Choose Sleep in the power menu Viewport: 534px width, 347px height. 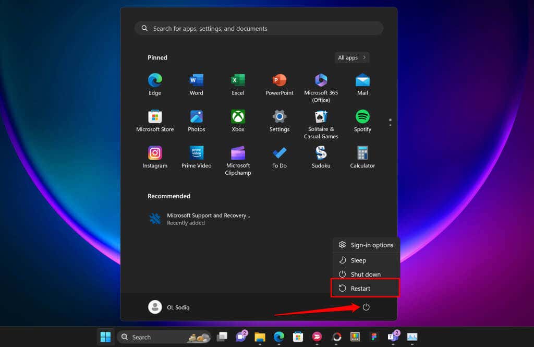[365, 260]
